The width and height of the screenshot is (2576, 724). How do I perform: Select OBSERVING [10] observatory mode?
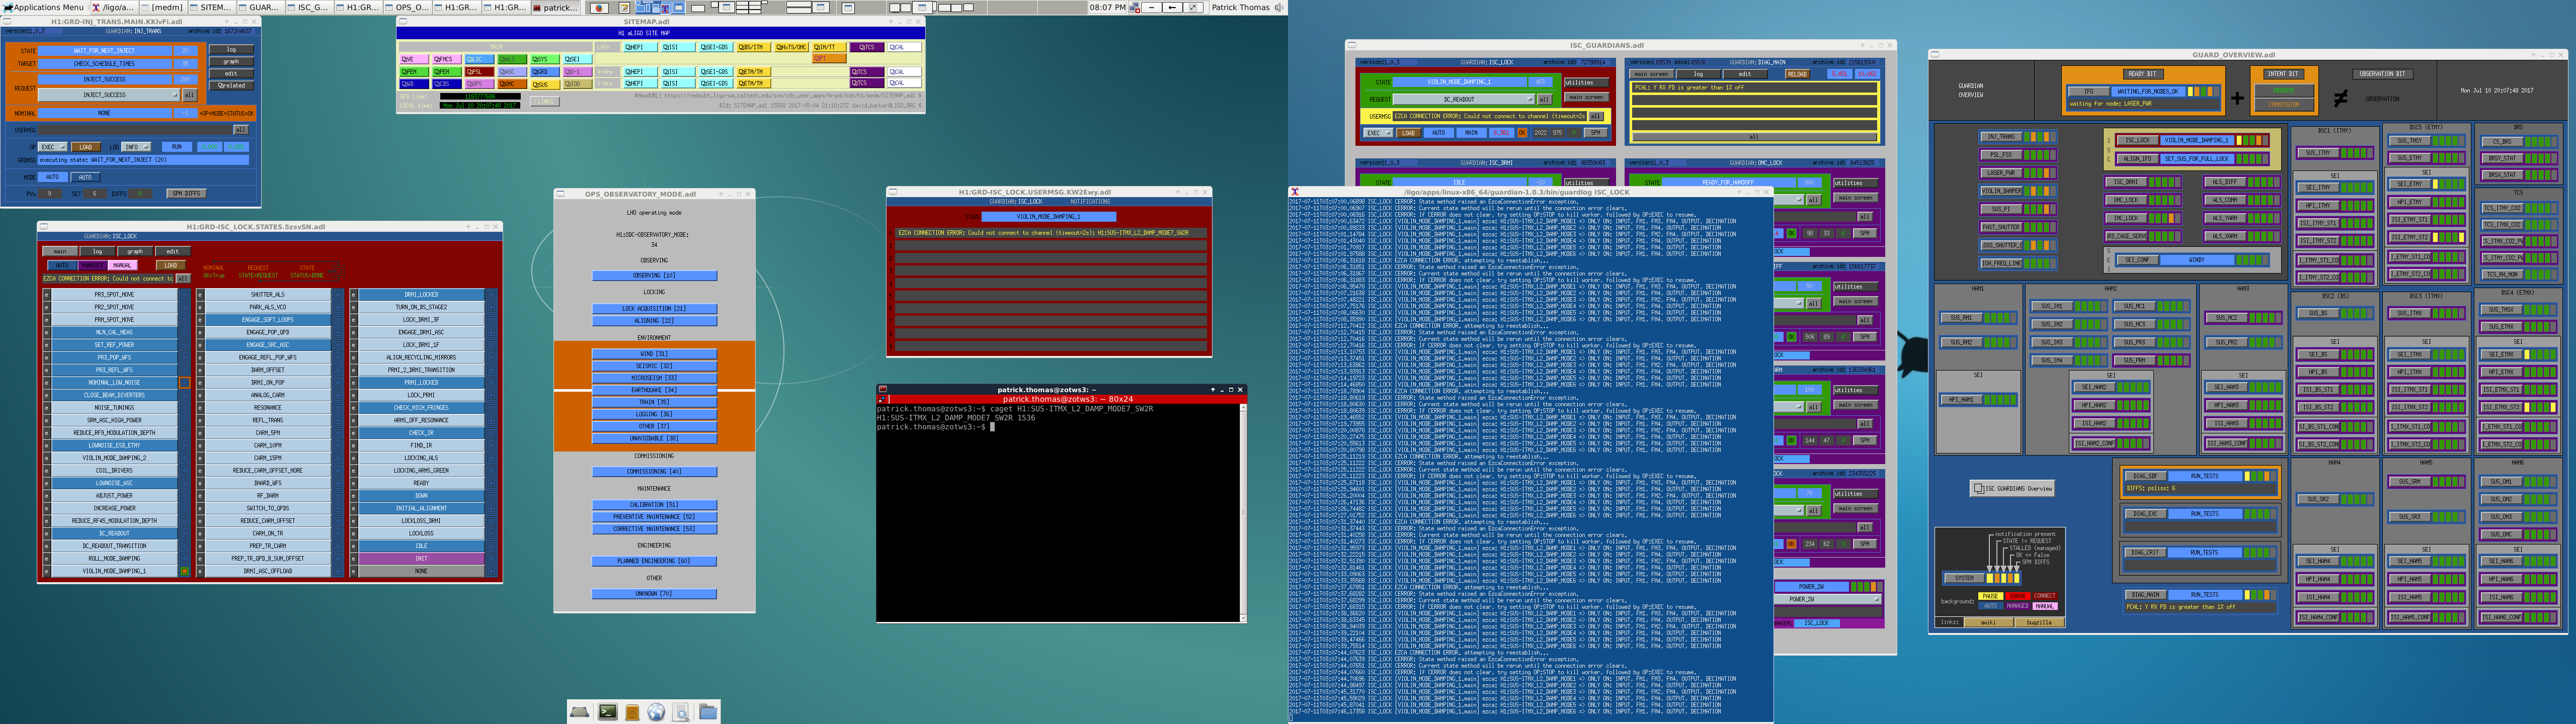coord(654,276)
